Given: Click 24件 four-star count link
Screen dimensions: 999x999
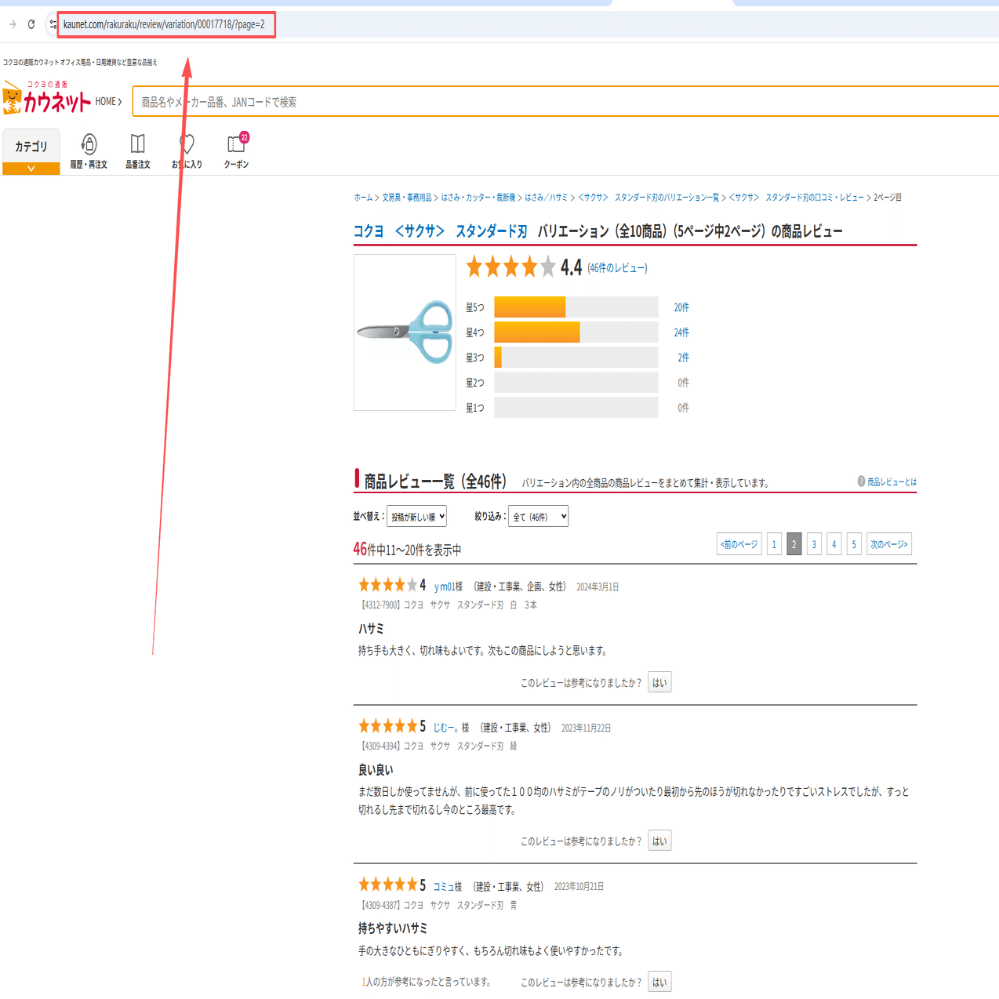Looking at the screenshot, I should [x=681, y=332].
